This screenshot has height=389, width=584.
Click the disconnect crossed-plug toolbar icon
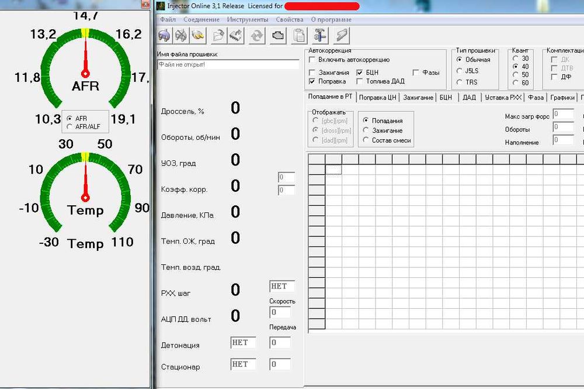182,36
